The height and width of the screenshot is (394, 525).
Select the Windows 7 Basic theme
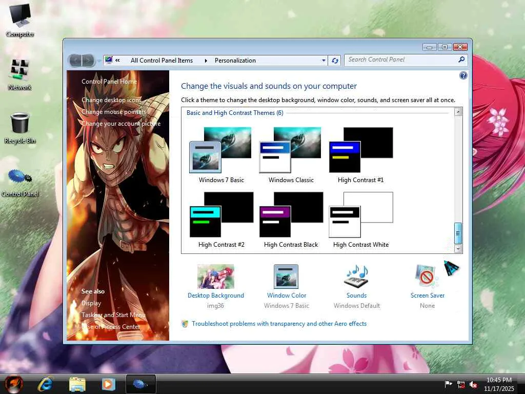pyautogui.click(x=221, y=155)
